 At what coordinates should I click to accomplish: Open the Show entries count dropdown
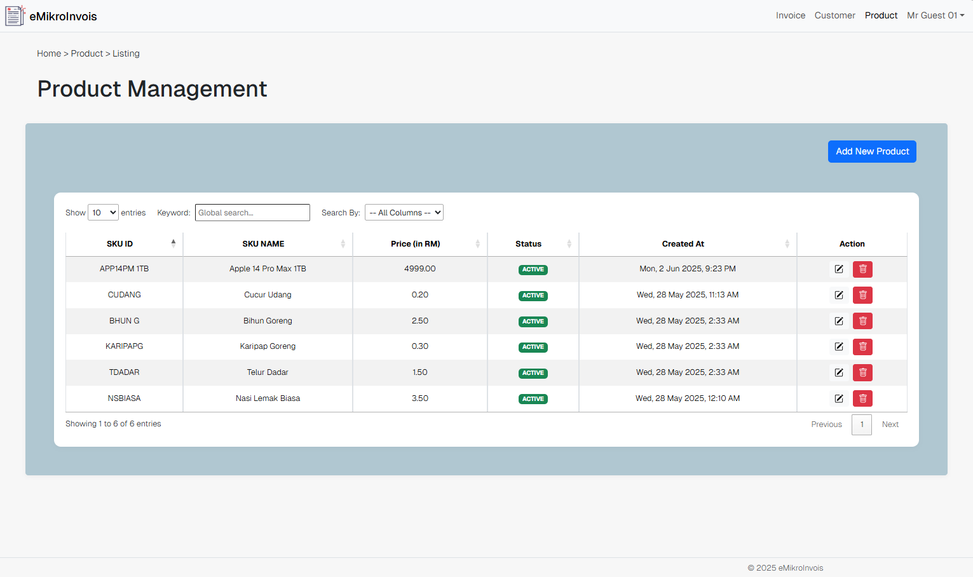click(x=103, y=213)
